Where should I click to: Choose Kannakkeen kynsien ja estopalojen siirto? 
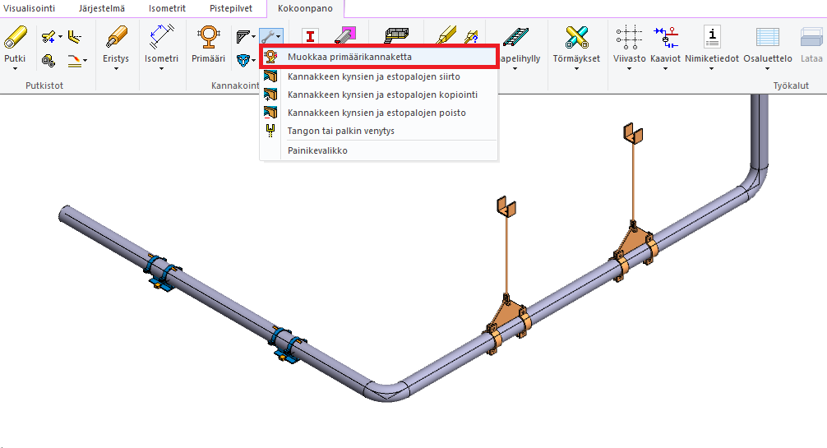(379, 76)
